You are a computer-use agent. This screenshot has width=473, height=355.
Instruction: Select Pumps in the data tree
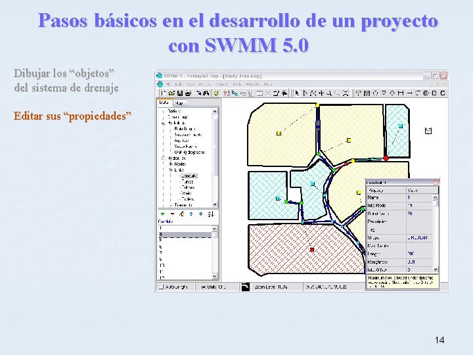[x=187, y=181]
